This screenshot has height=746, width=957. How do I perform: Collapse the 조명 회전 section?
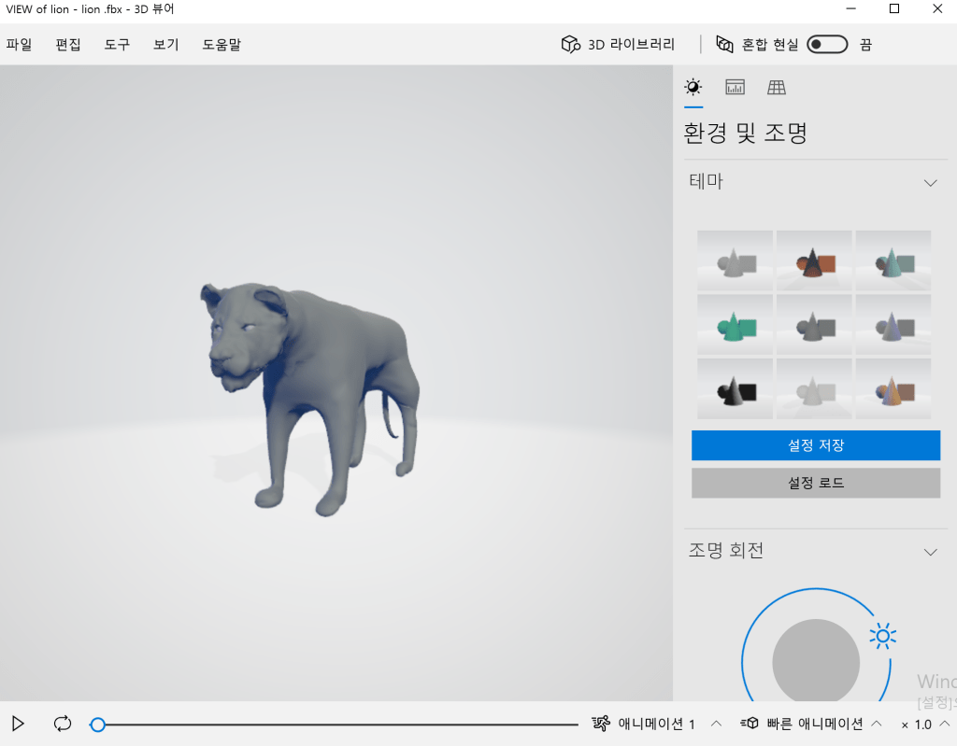[x=930, y=552]
